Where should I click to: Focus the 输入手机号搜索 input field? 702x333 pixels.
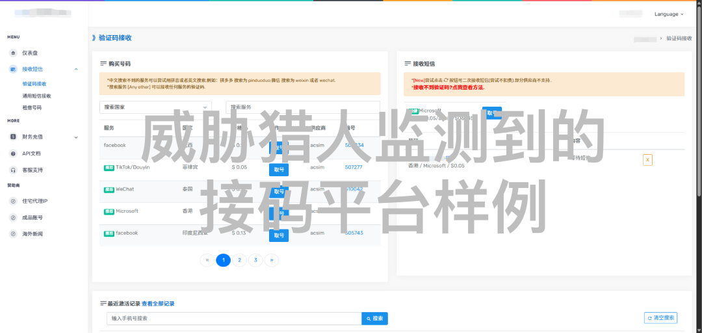point(234,319)
